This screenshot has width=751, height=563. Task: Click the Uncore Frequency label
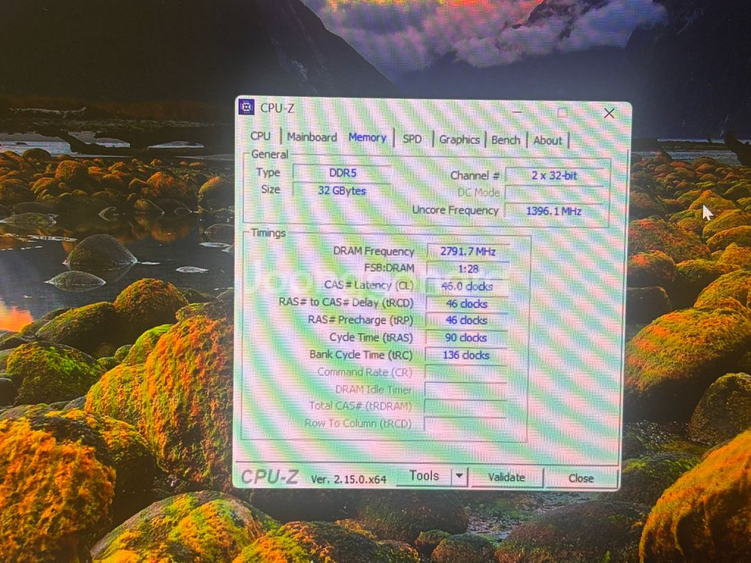coord(455,210)
